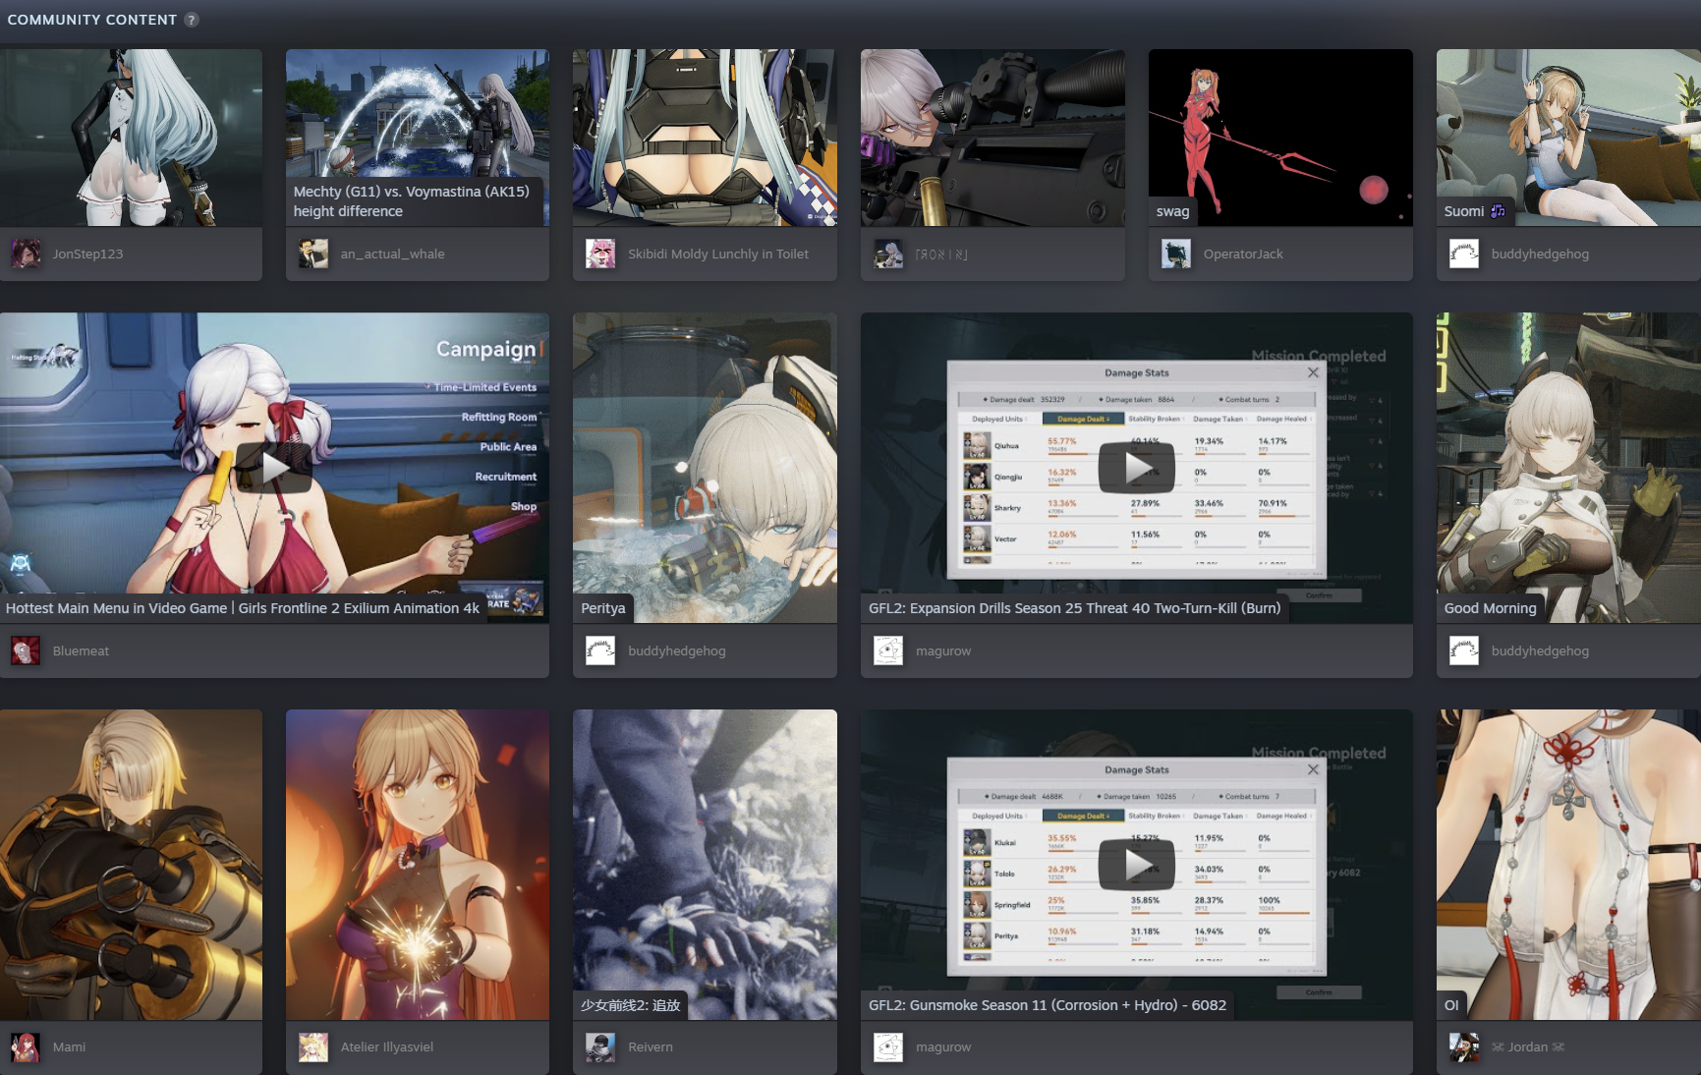Open Skibidi Moldy Lunchly in Toilet profile
1701x1075 pixels.
718,254
